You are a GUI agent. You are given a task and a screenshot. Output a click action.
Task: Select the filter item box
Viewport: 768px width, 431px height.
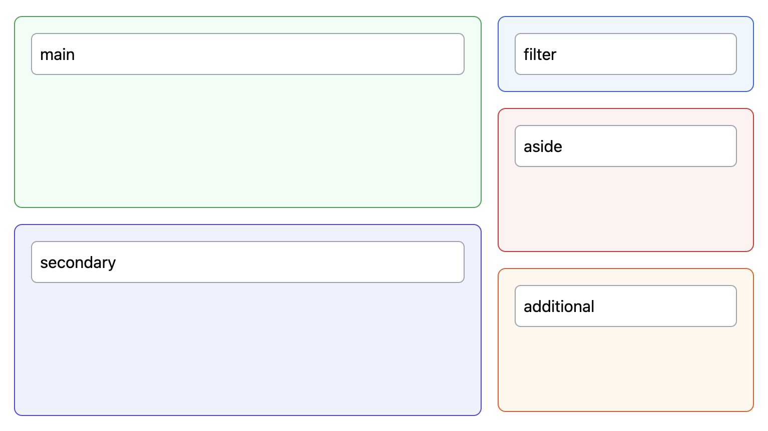[625, 54]
